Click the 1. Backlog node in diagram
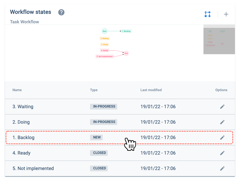 click(126, 31)
